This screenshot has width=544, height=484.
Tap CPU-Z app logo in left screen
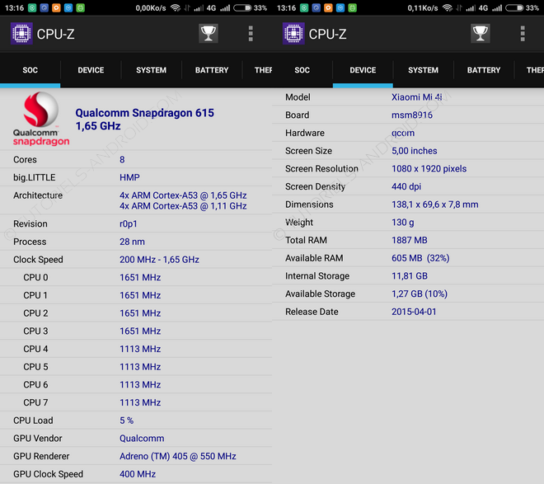coord(21,34)
